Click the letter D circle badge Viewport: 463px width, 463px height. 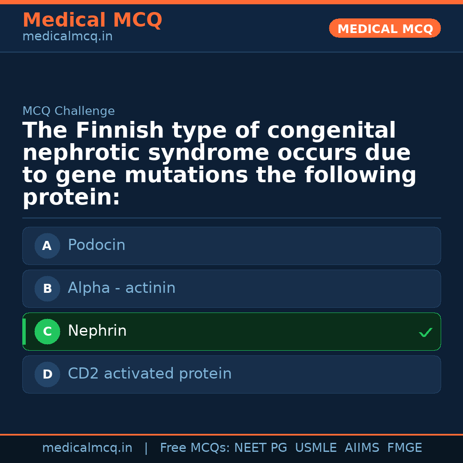47,374
